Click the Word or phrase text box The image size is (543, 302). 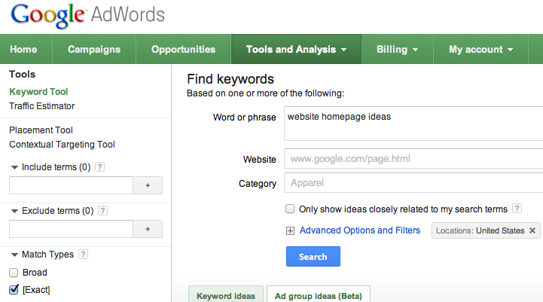(x=413, y=124)
